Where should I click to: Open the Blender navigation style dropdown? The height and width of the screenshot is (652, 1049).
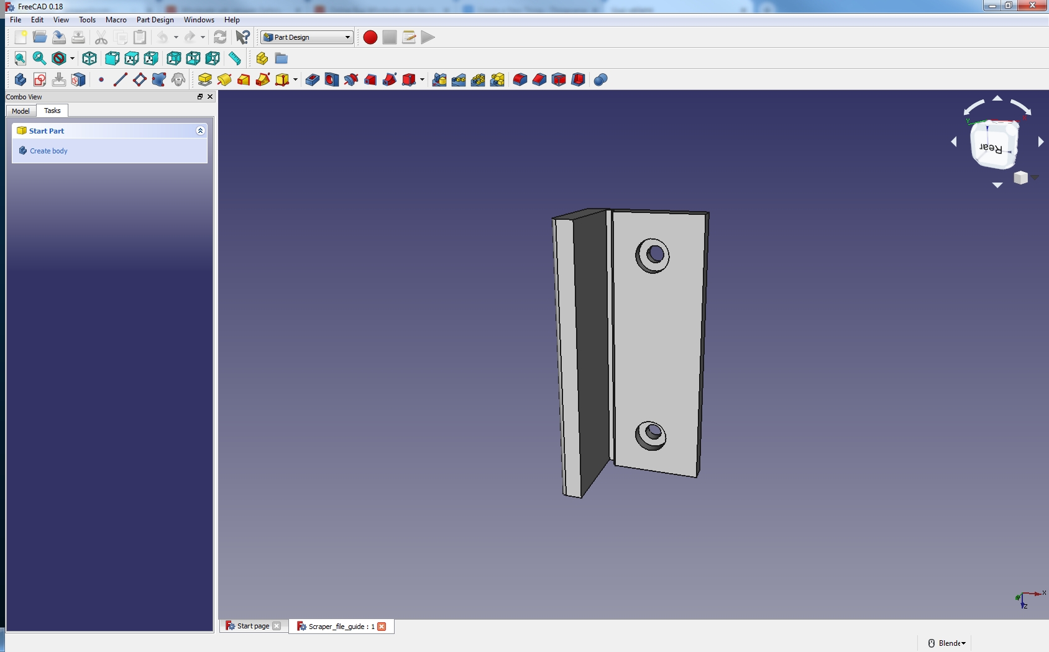coord(947,643)
